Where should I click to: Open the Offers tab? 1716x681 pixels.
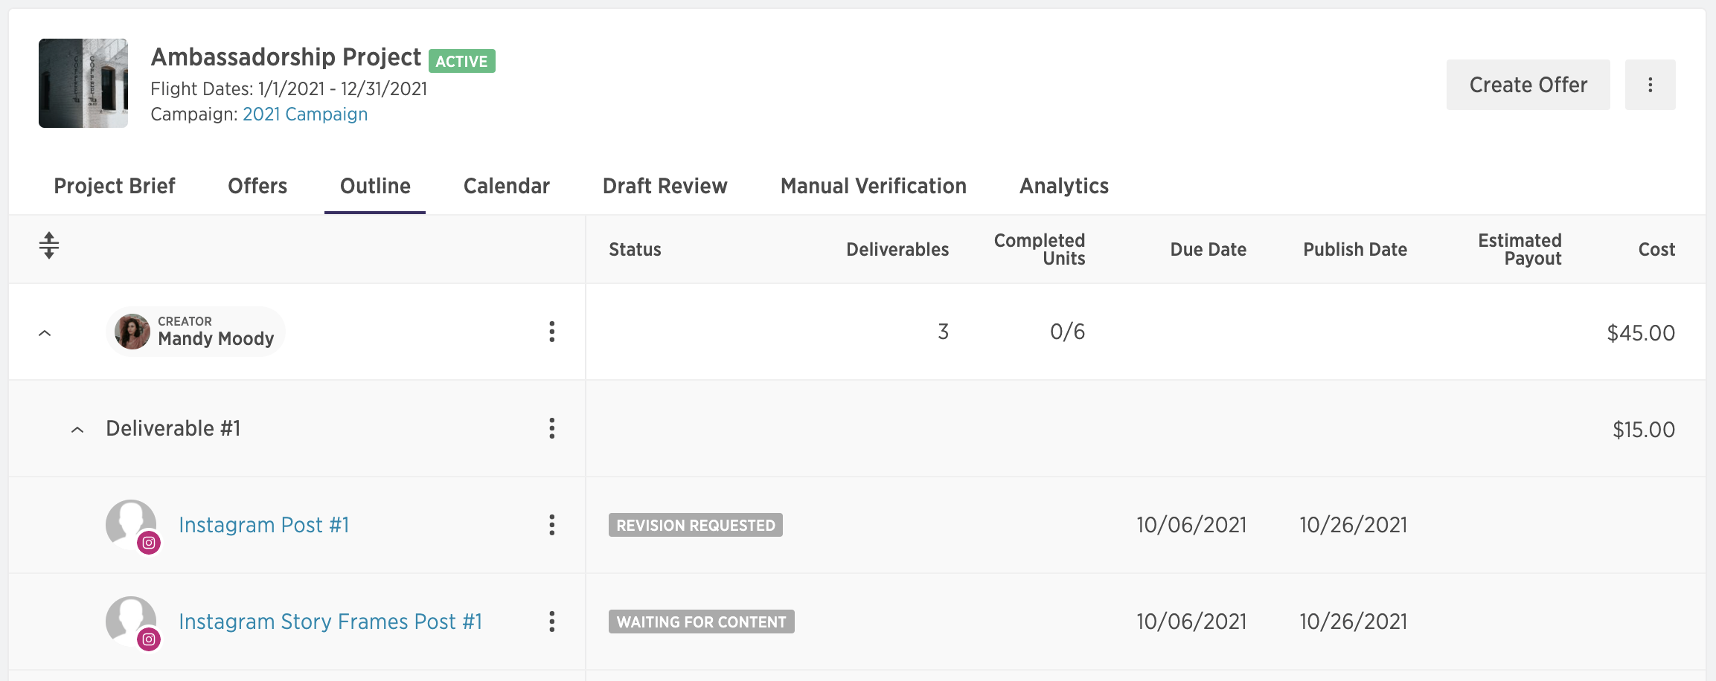tap(257, 186)
